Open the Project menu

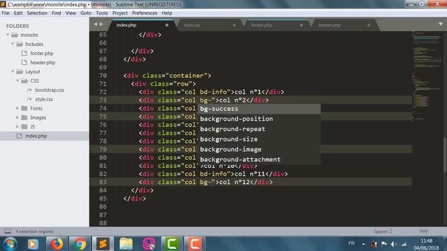pos(119,13)
